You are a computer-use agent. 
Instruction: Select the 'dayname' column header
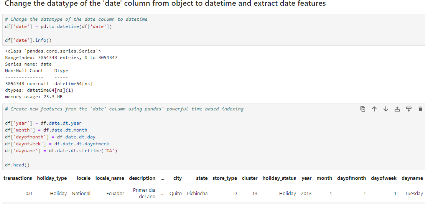click(x=412, y=178)
